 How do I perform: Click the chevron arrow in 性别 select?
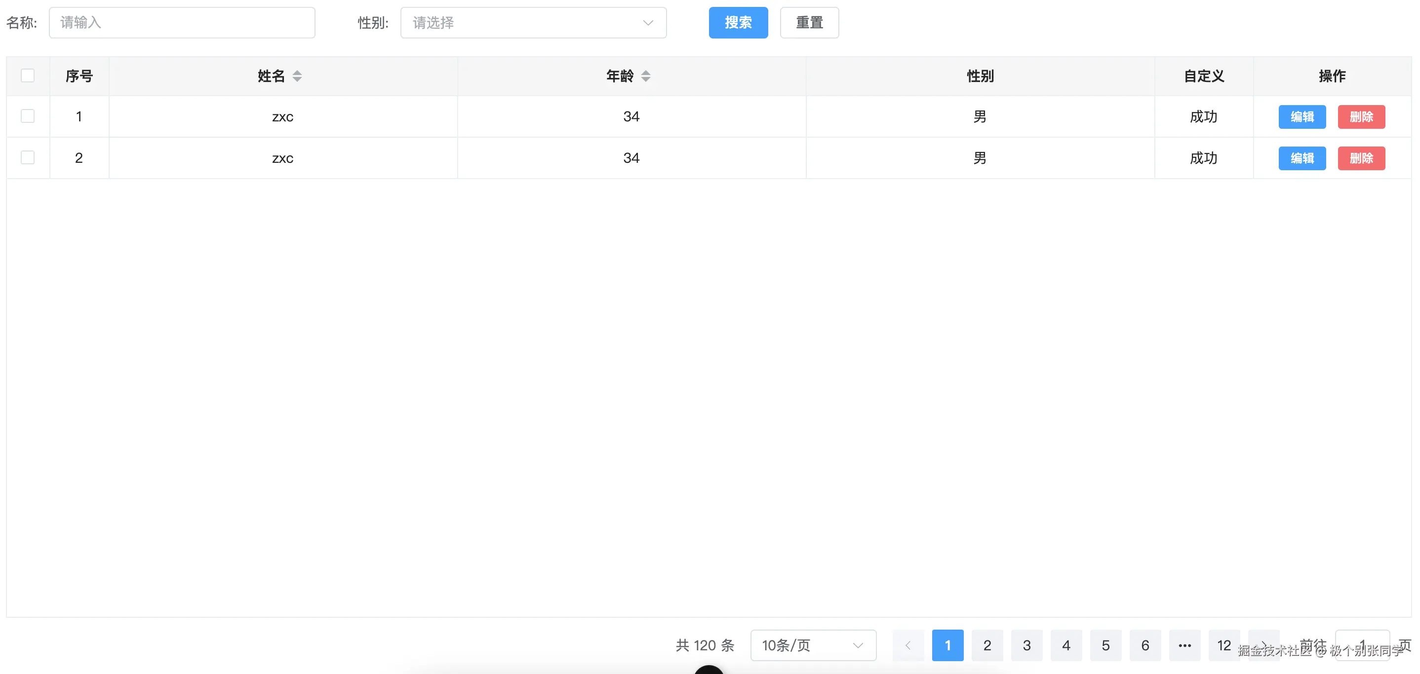coord(648,23)
